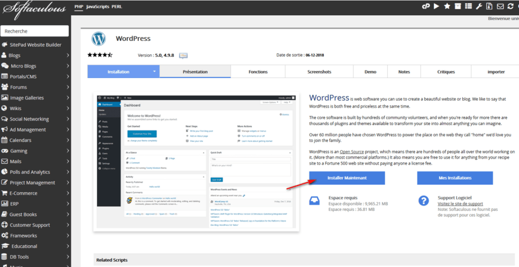Image resolution: width=519 pixels, height=267 pixels.
Task: Select PERL in top menu
Action: 117,6
